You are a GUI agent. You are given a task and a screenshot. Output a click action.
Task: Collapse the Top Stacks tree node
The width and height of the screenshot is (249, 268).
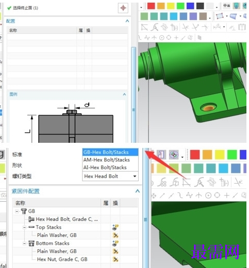24,228
